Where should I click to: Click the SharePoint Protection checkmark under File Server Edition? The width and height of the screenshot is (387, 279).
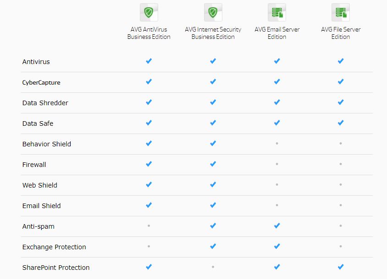click(341, 267)
